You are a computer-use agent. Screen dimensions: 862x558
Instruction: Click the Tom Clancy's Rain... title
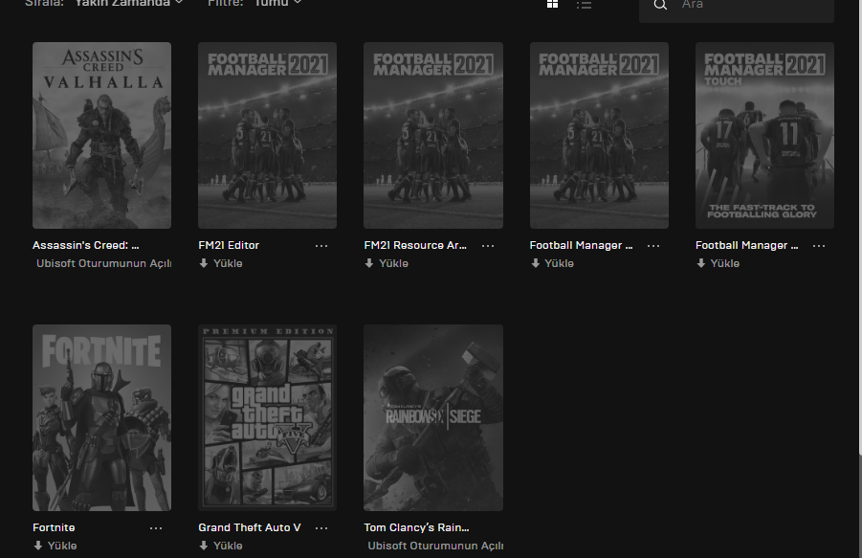[x=417, y=527]
